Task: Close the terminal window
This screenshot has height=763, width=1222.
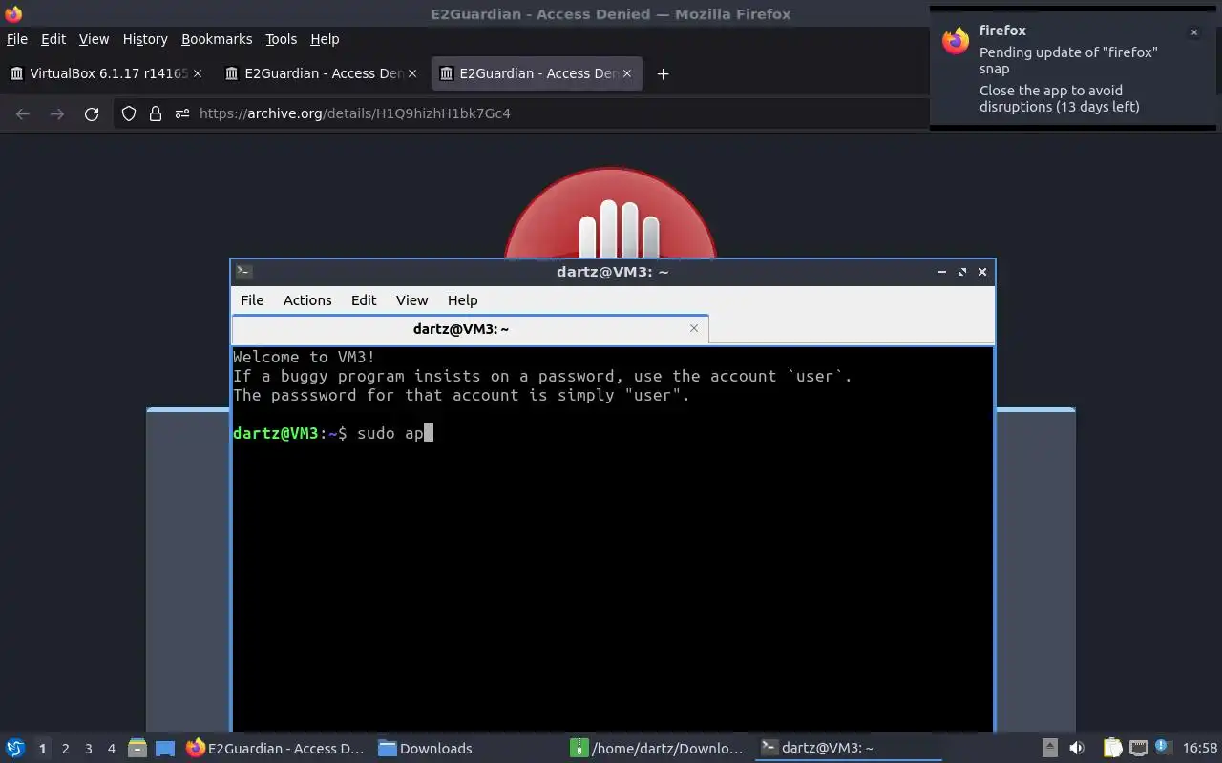Action: [x=982, y=272]
